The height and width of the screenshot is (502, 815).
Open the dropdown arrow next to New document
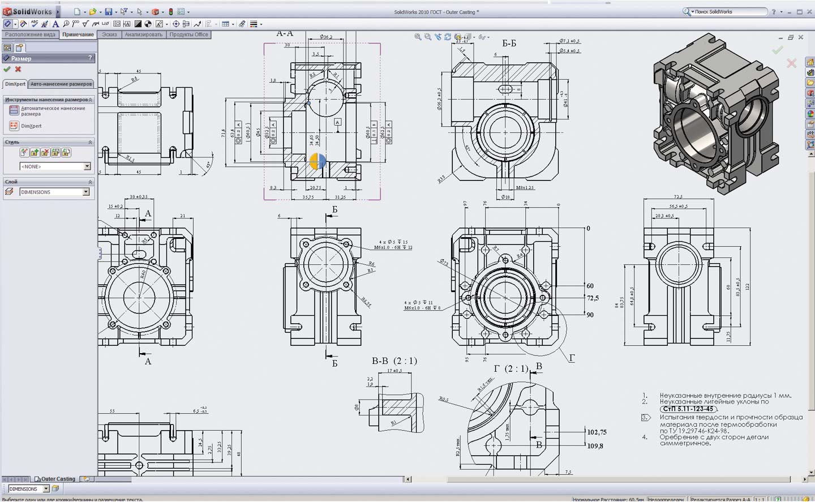[84, 12]
